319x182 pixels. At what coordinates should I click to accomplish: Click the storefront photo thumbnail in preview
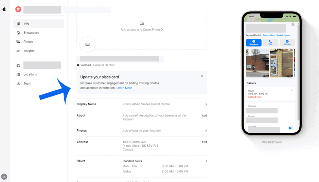point(257,63)
